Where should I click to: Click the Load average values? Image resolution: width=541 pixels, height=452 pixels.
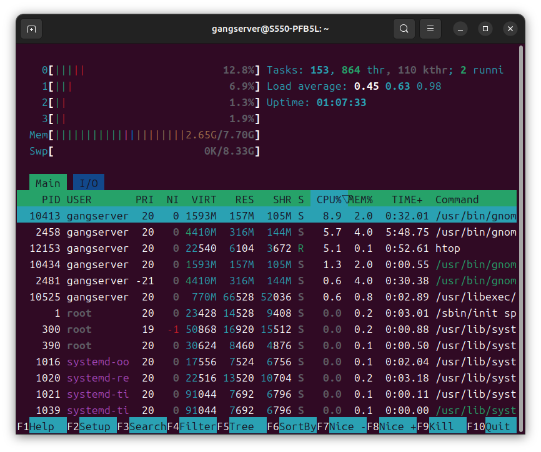[397, 87]
